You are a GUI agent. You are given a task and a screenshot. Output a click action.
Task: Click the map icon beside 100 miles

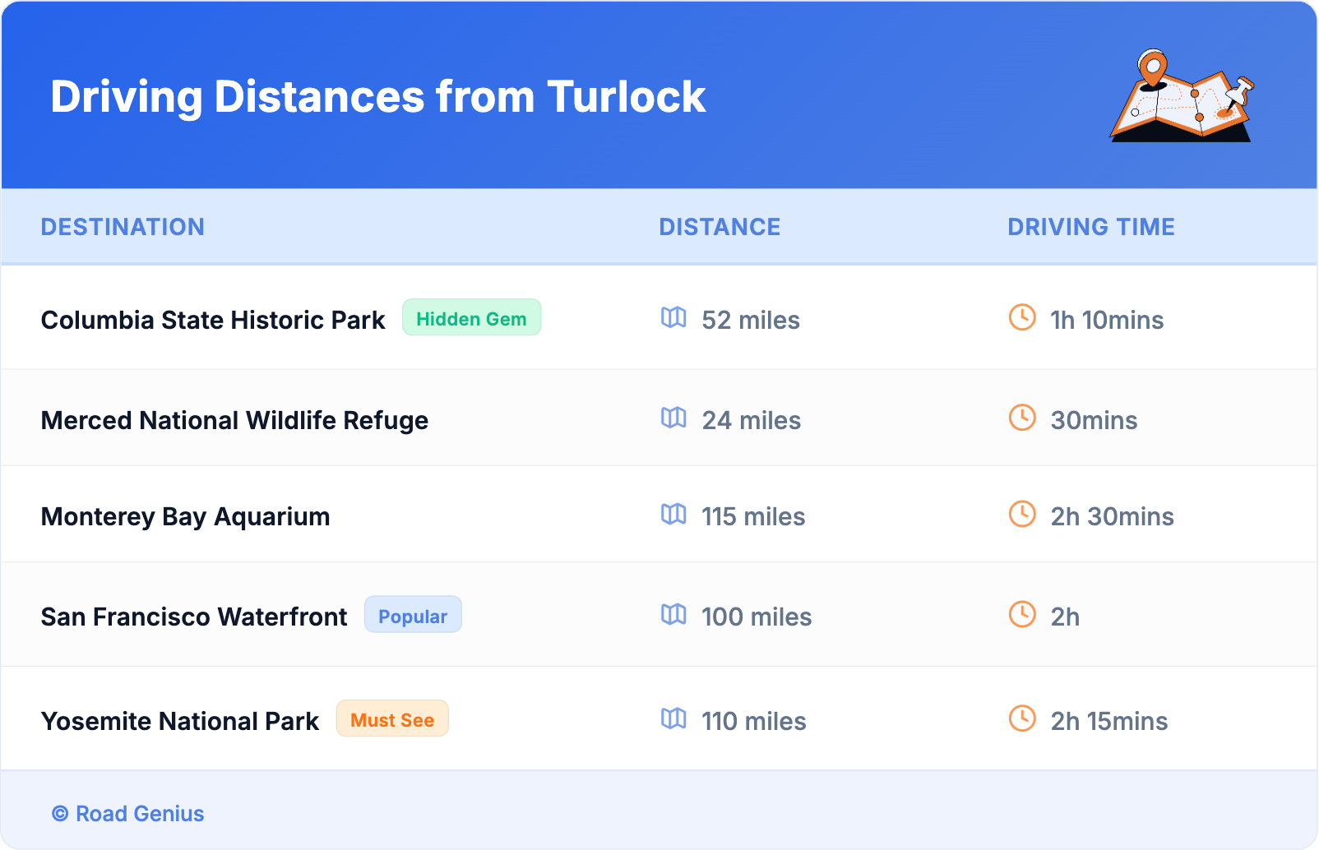tap(673, 614)
